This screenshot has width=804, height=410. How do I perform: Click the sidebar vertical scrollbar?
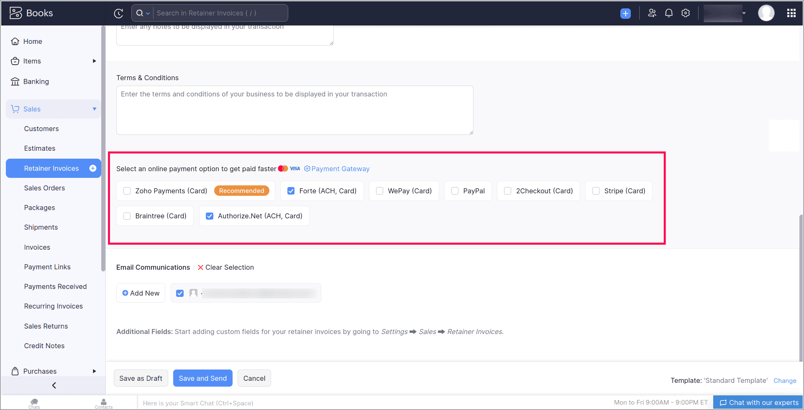tap(103, 148)
